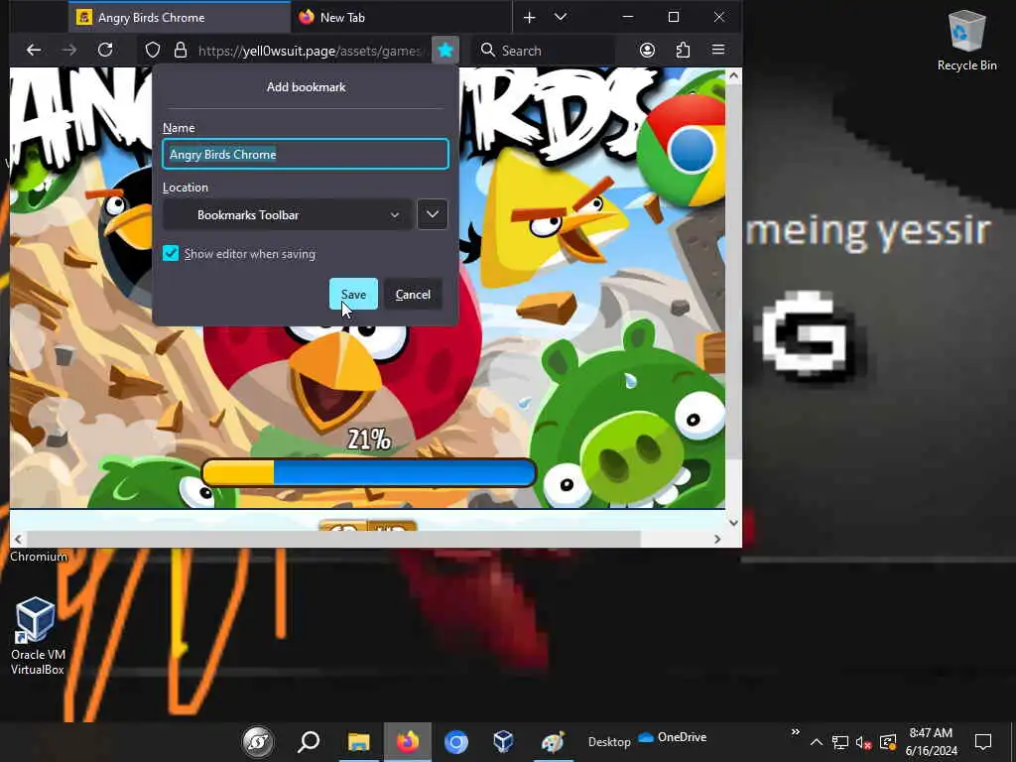Click the address bar URL
The width and height of the screenshot is (1016, 762).
coord(310,51)
